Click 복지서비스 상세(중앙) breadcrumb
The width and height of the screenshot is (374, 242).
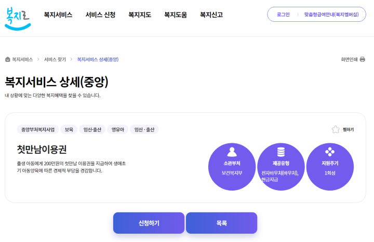click(98, 59)
